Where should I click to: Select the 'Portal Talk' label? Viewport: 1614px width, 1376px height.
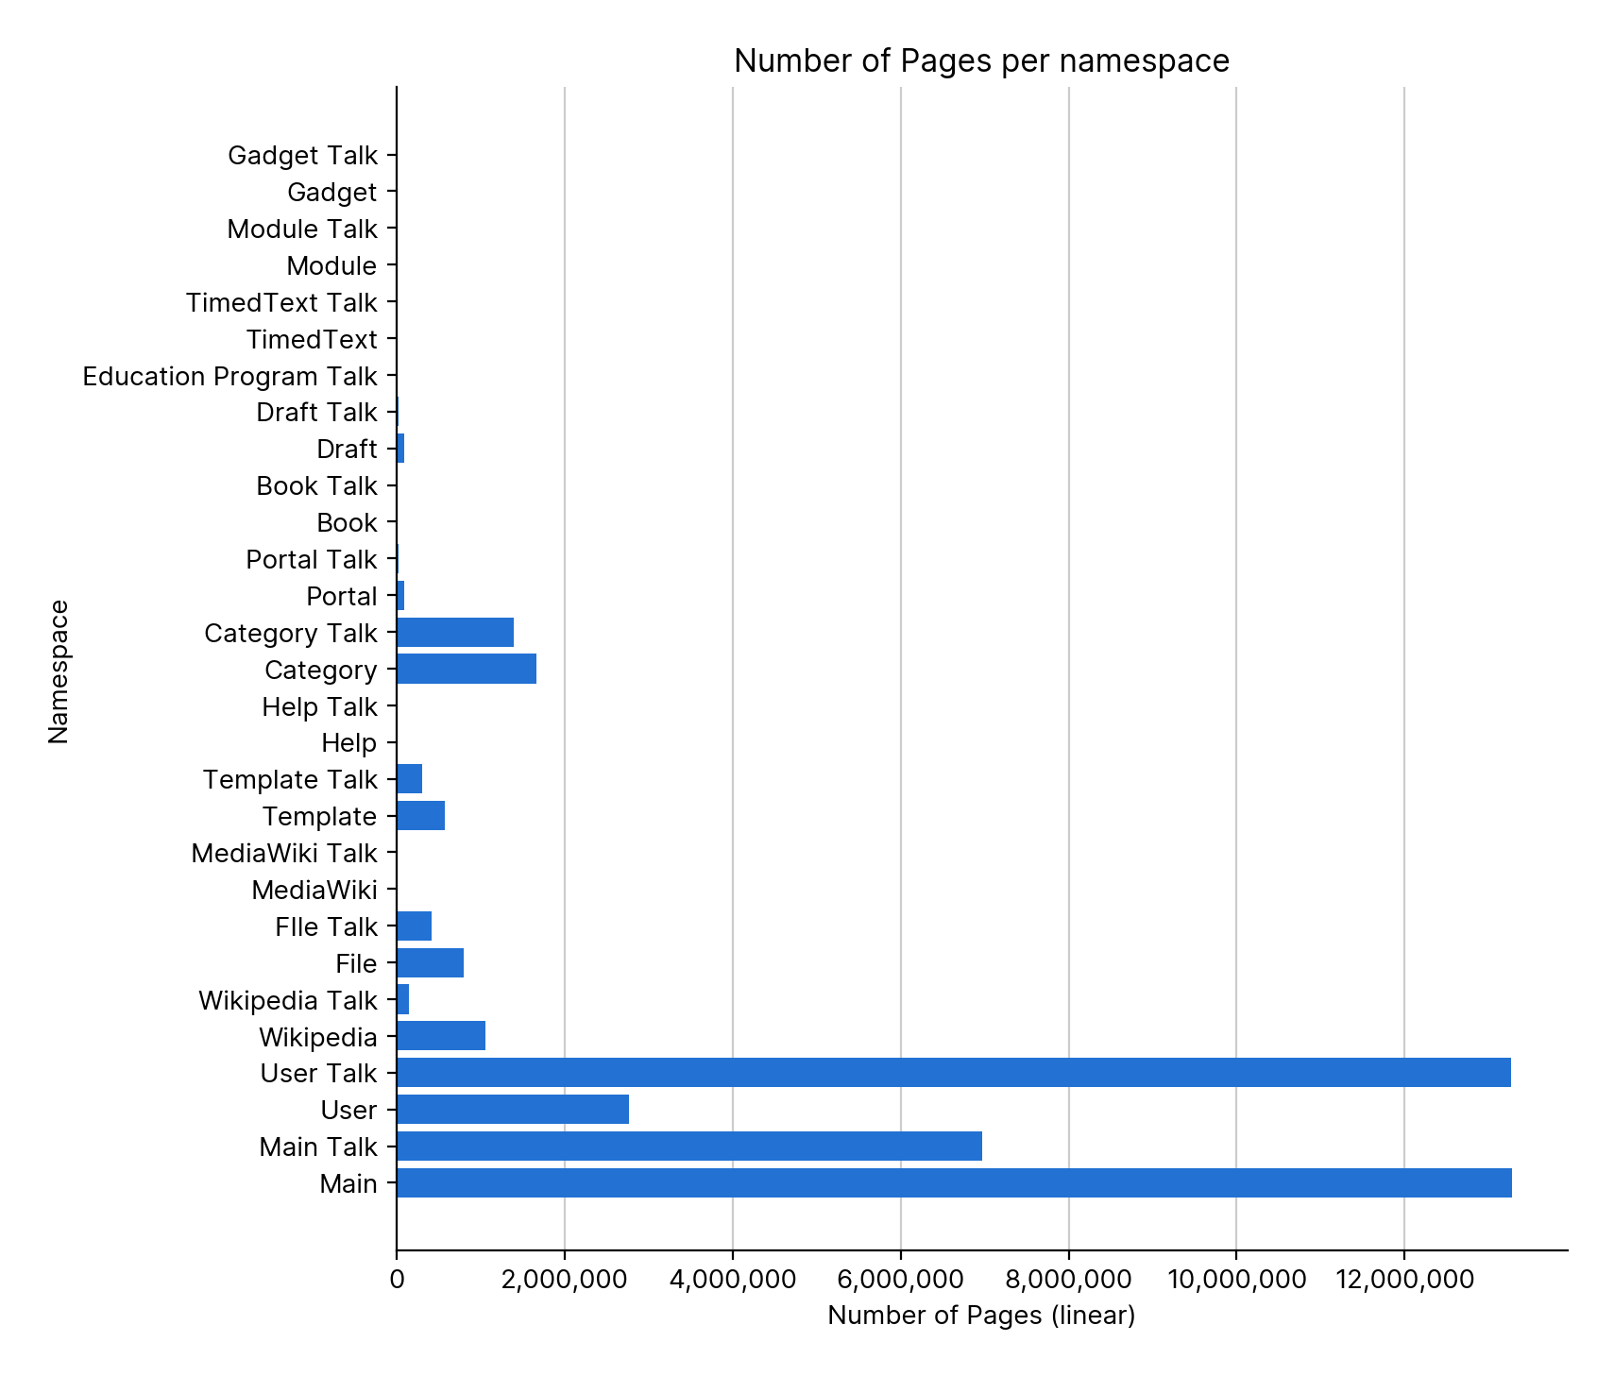(312, 559)
